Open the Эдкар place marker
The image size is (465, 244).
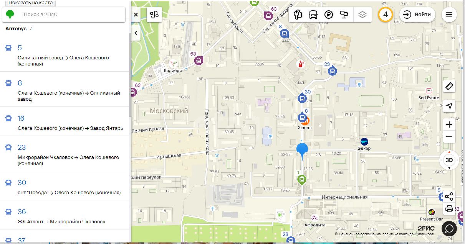click(x=364, y=142)
